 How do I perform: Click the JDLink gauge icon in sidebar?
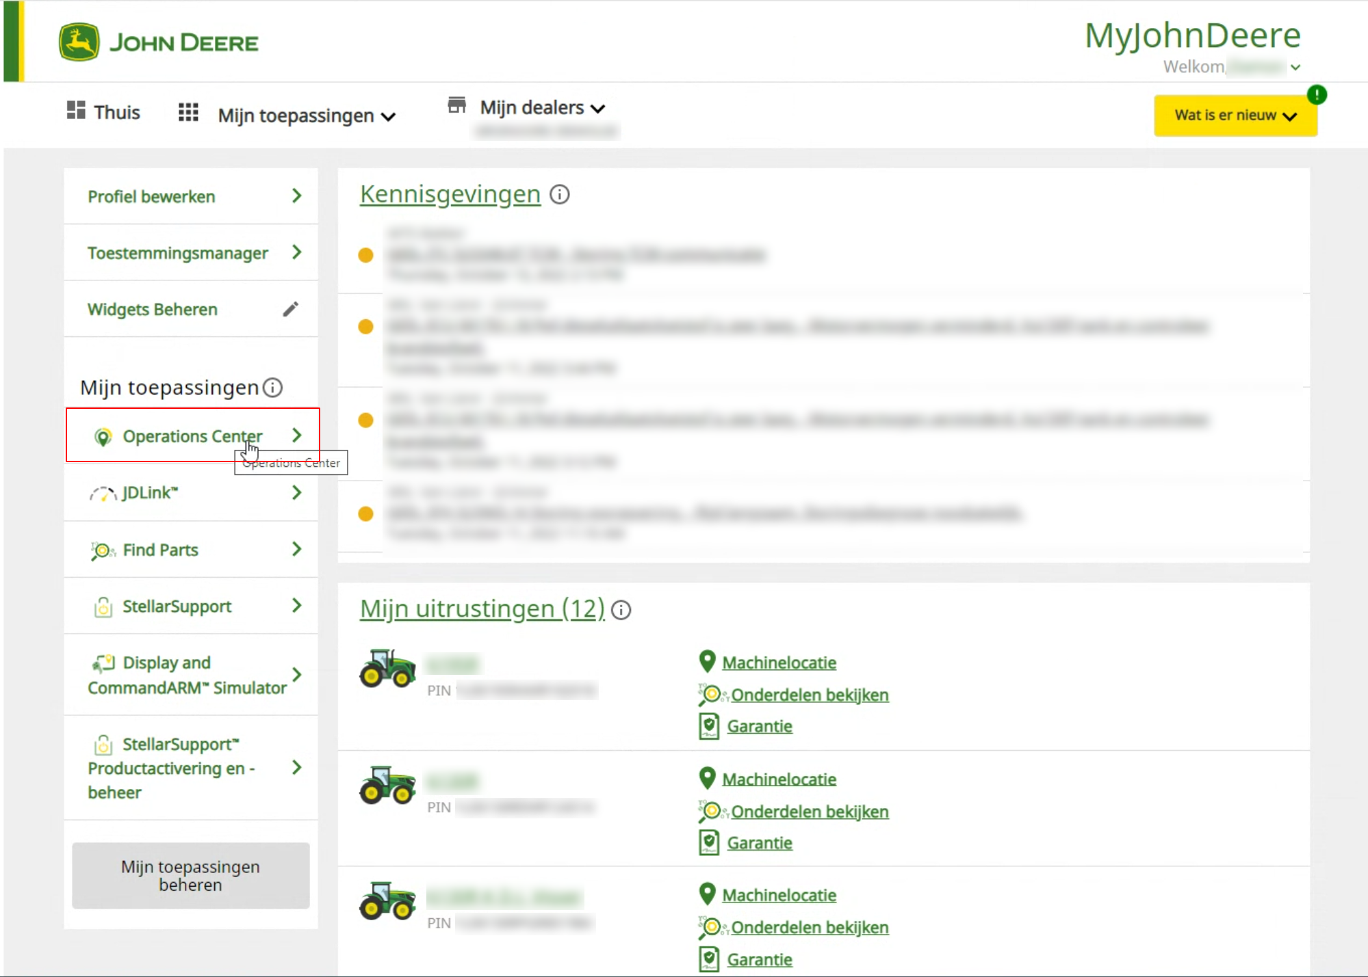103,494
